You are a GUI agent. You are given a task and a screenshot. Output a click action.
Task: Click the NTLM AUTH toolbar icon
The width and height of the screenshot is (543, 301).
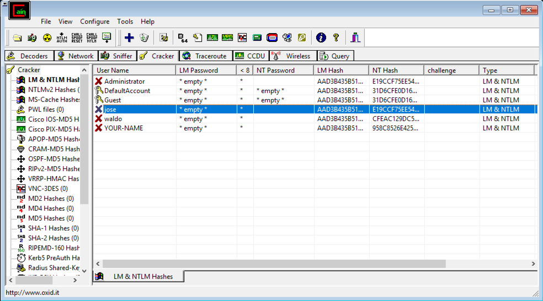[62, 37]
